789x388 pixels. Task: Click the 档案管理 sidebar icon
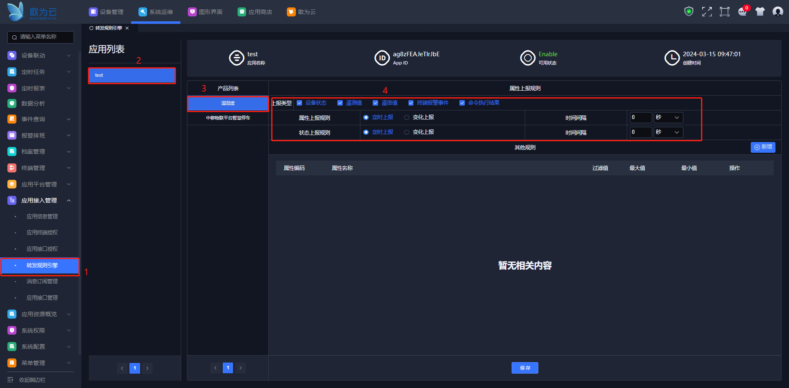point(12,152)
